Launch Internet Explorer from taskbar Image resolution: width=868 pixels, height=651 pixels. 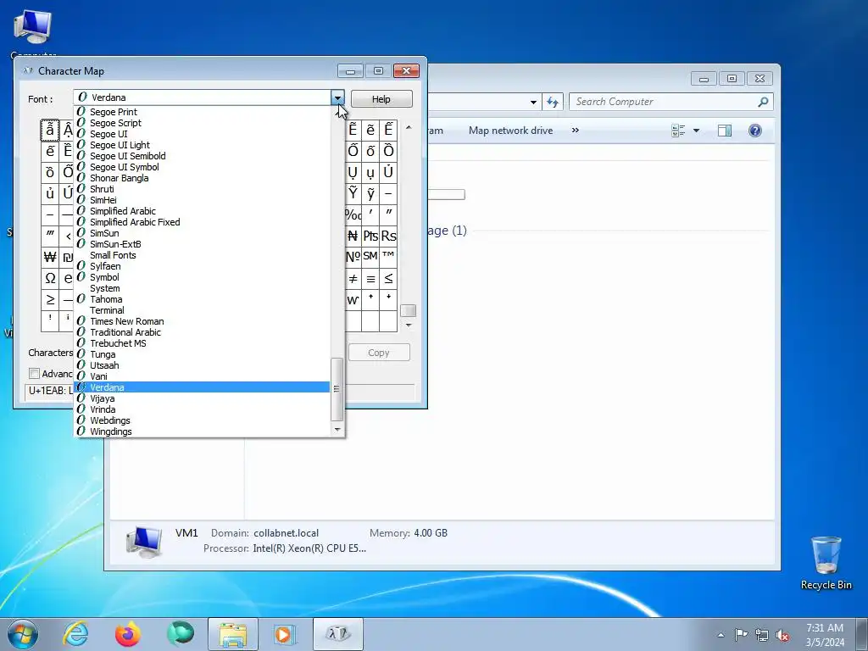(x=75, y=634)
